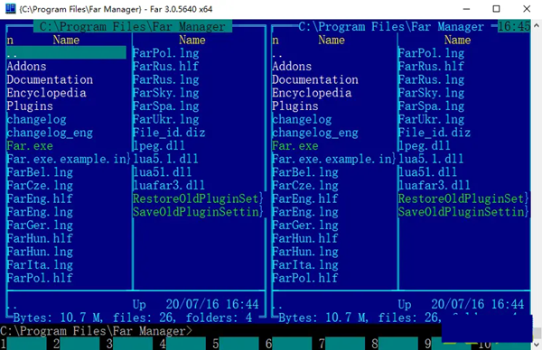Select Encyclopedia folder in left panel
The height and width of the screenshot is (350, 542).
click(x=46, y=93)
